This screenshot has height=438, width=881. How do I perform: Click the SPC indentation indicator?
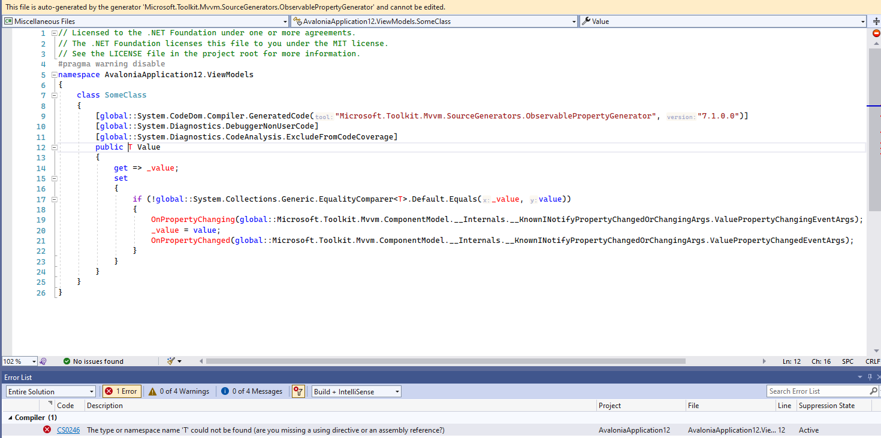[x=847, y=361]
